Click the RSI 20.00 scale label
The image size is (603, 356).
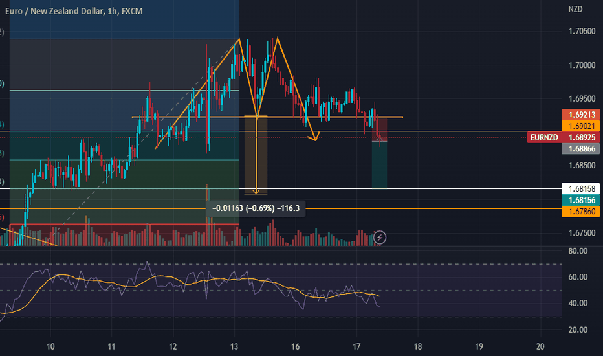click(578, 329)
